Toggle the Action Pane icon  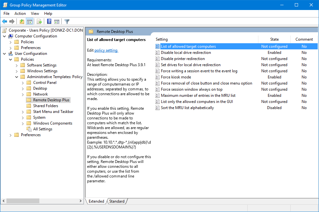pos(57,21)
